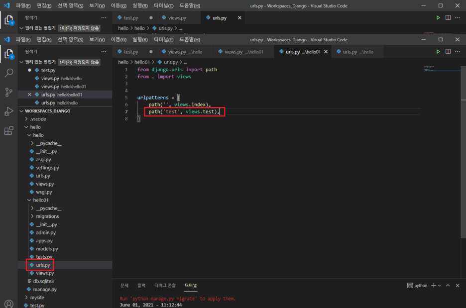The image size is (466, 308).
Task: Collapse the nested hello folder
Action: tap(29, 135)
